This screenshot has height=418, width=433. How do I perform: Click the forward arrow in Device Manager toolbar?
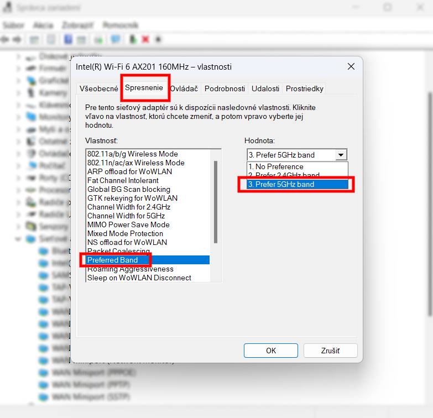click(x=17, y=39)
